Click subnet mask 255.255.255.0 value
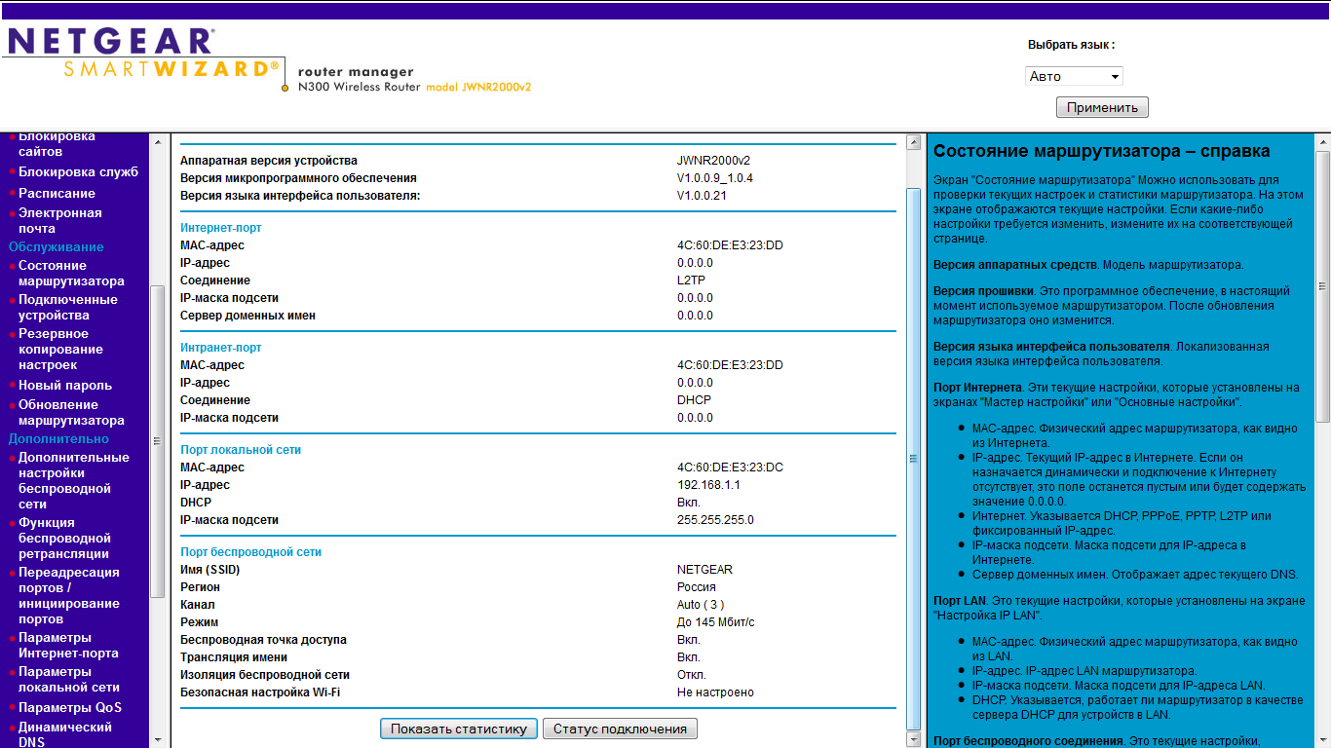The image size is (1331, 748). (715, 520)
